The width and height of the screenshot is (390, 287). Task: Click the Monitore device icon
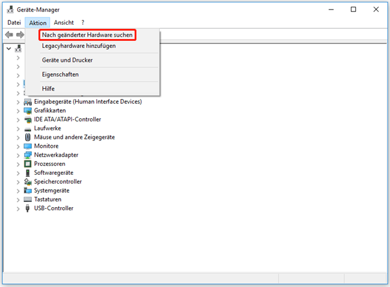(28, 146)
